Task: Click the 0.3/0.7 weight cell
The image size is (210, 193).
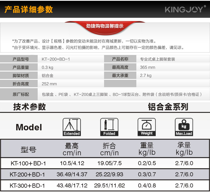Action: click(x=147, y=174)
